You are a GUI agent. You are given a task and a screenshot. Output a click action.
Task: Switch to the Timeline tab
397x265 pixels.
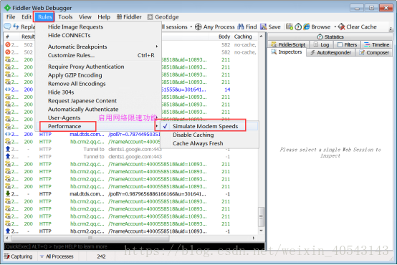click(x=377, y=44)
